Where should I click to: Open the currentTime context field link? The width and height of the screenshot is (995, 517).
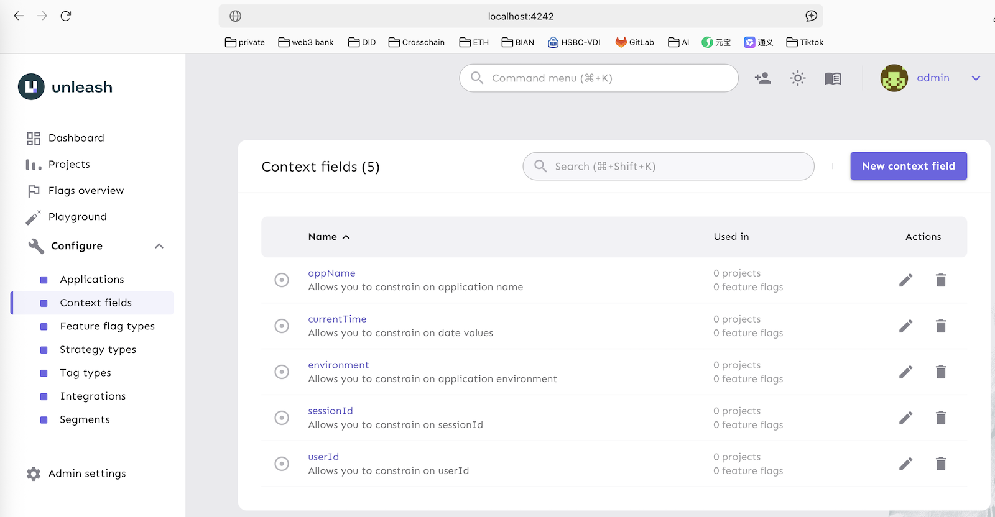(x=337, y=319)
